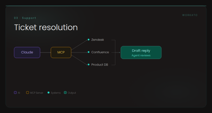Click the green Draft reply box
The width and height of the screenshot is (212, 113).
141,53
